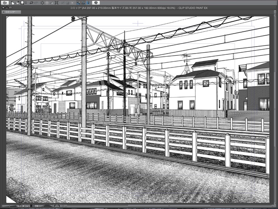The width and height of the screenshot is (278, 209).
Task: Adjust the zoom slider in the bottom bar
Action: (9, 206)
